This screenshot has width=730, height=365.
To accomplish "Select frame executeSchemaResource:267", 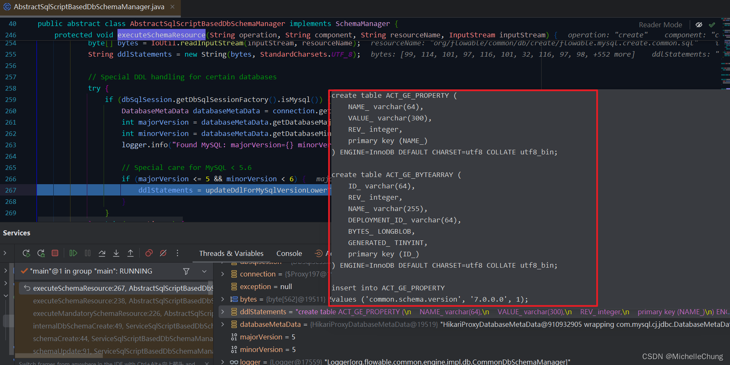I will point(116,288).
